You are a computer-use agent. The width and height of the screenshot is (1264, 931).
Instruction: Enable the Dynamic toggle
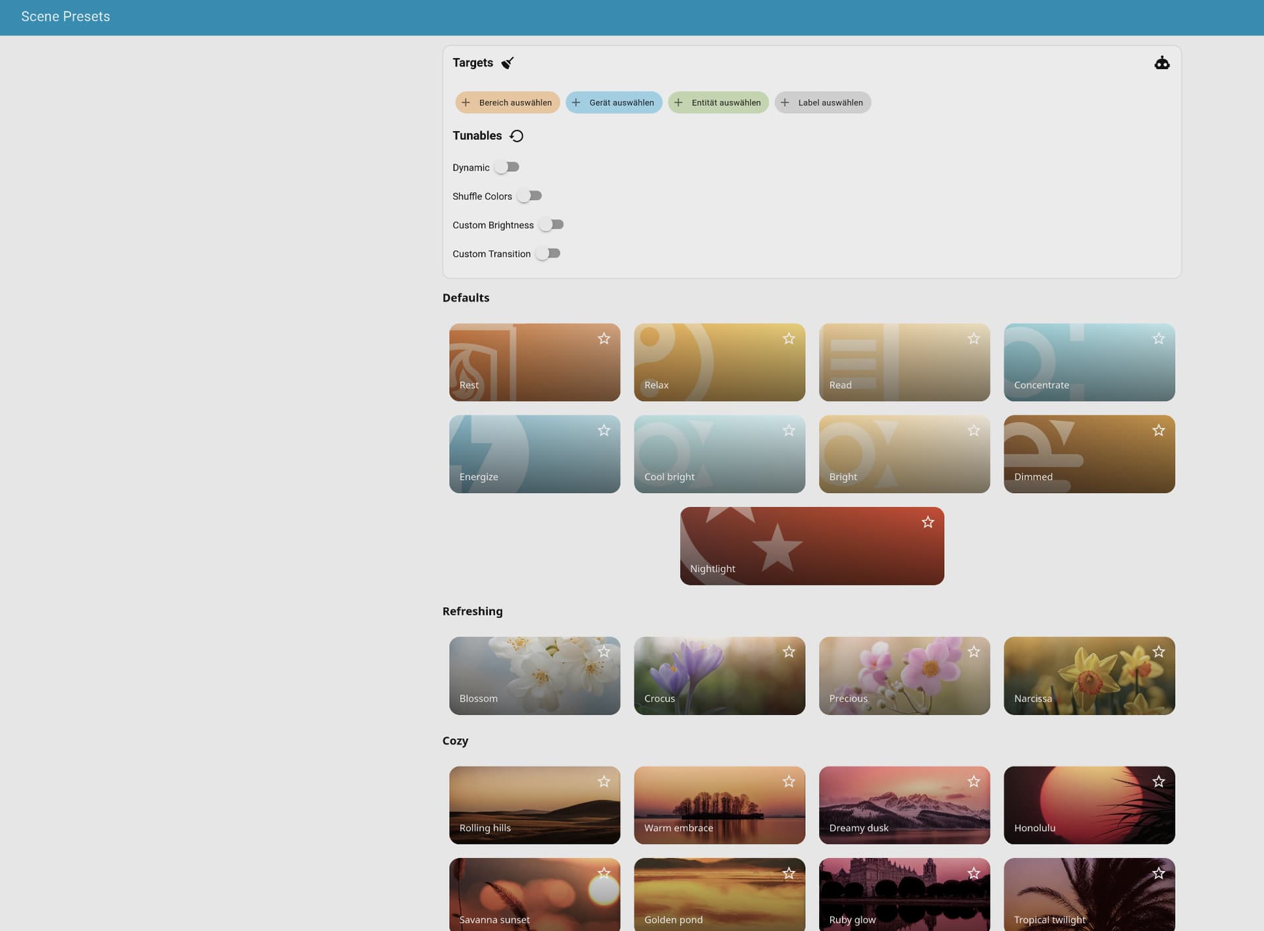coord(507,167)
